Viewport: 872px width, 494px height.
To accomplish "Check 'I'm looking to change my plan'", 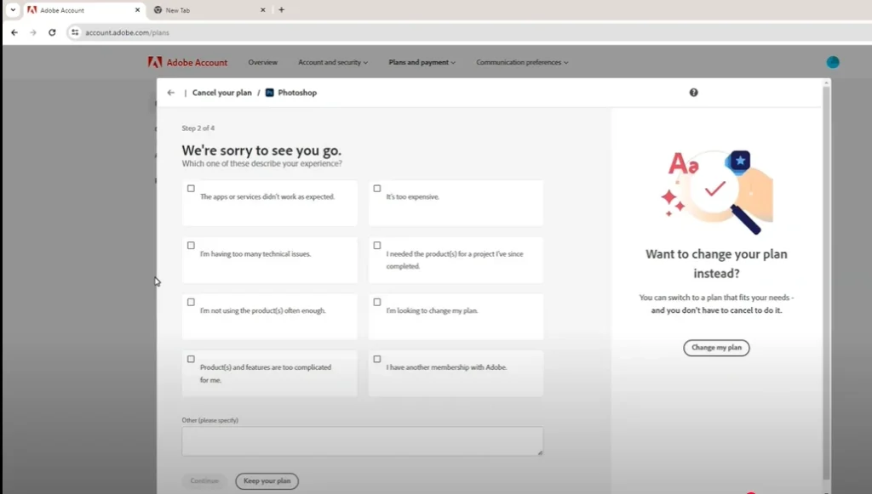I will 377,302.
